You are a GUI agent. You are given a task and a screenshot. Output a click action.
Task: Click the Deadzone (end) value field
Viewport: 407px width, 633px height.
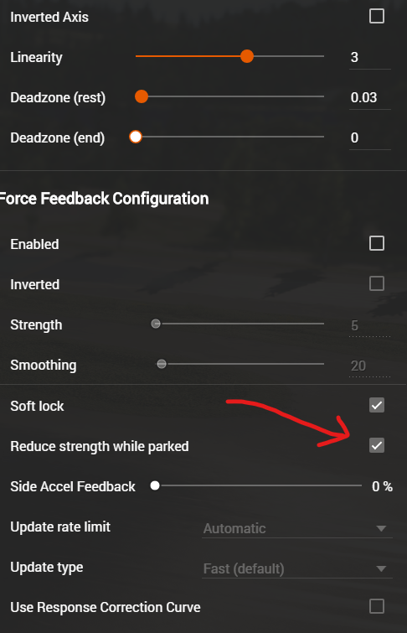tap(370, 138)
